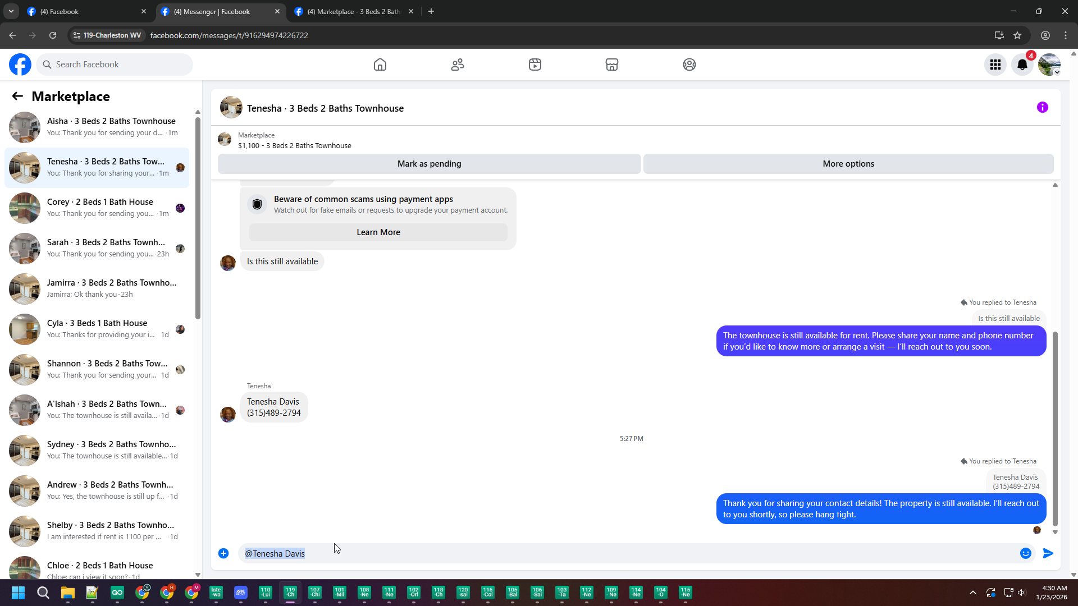Open the account profile picture dropdown
This screenshot has width=1078, height=606.
1049,65
